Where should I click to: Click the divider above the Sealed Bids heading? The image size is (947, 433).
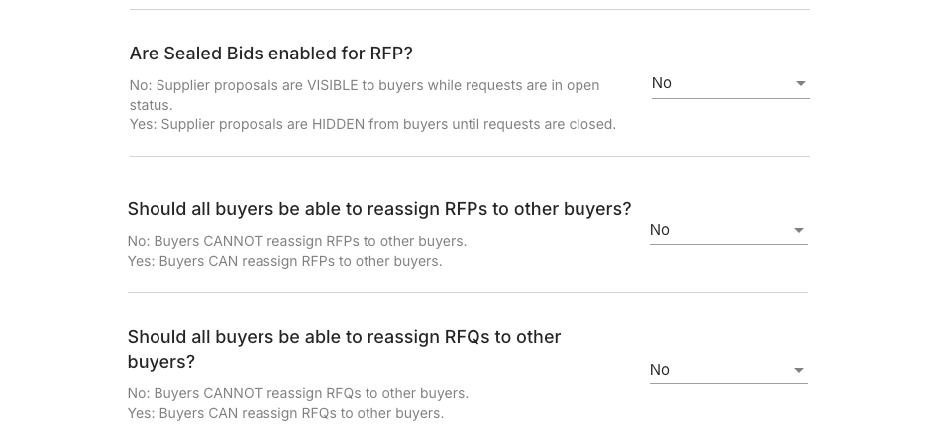(470, 10)
